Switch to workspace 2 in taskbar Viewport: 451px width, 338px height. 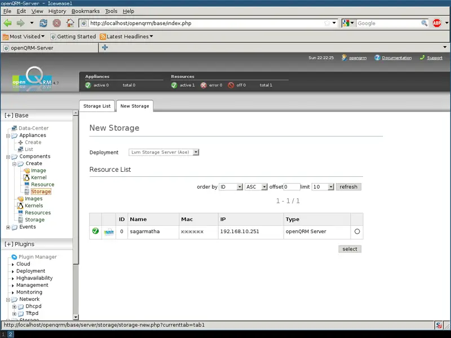10,334
